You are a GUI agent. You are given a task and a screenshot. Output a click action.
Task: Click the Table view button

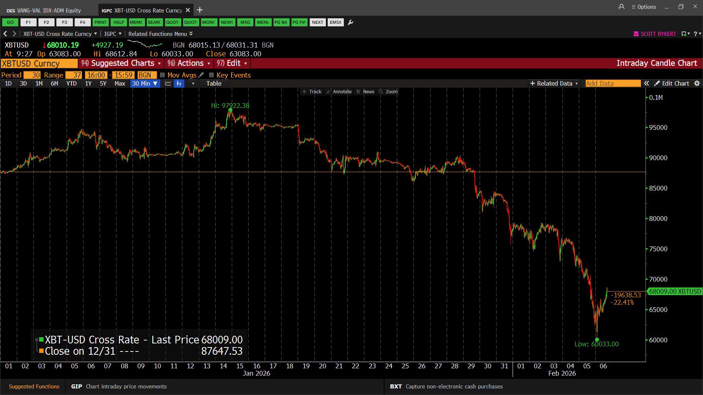pyautogui.click(x=213, y=83)
